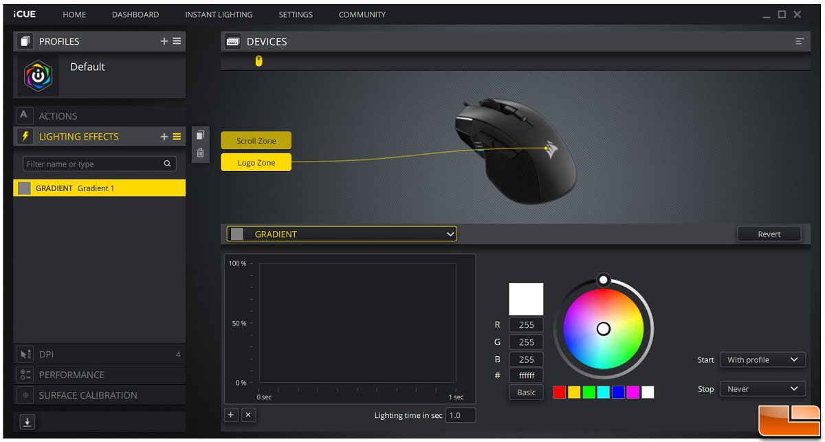Select the yellow mouse device icon
This screenshot has height=442, width=825.
(258, 61)
